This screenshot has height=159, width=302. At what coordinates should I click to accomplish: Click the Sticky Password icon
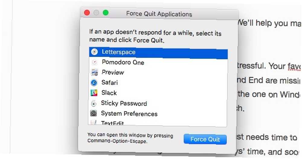pyautogui.click(x=94, y=103)
